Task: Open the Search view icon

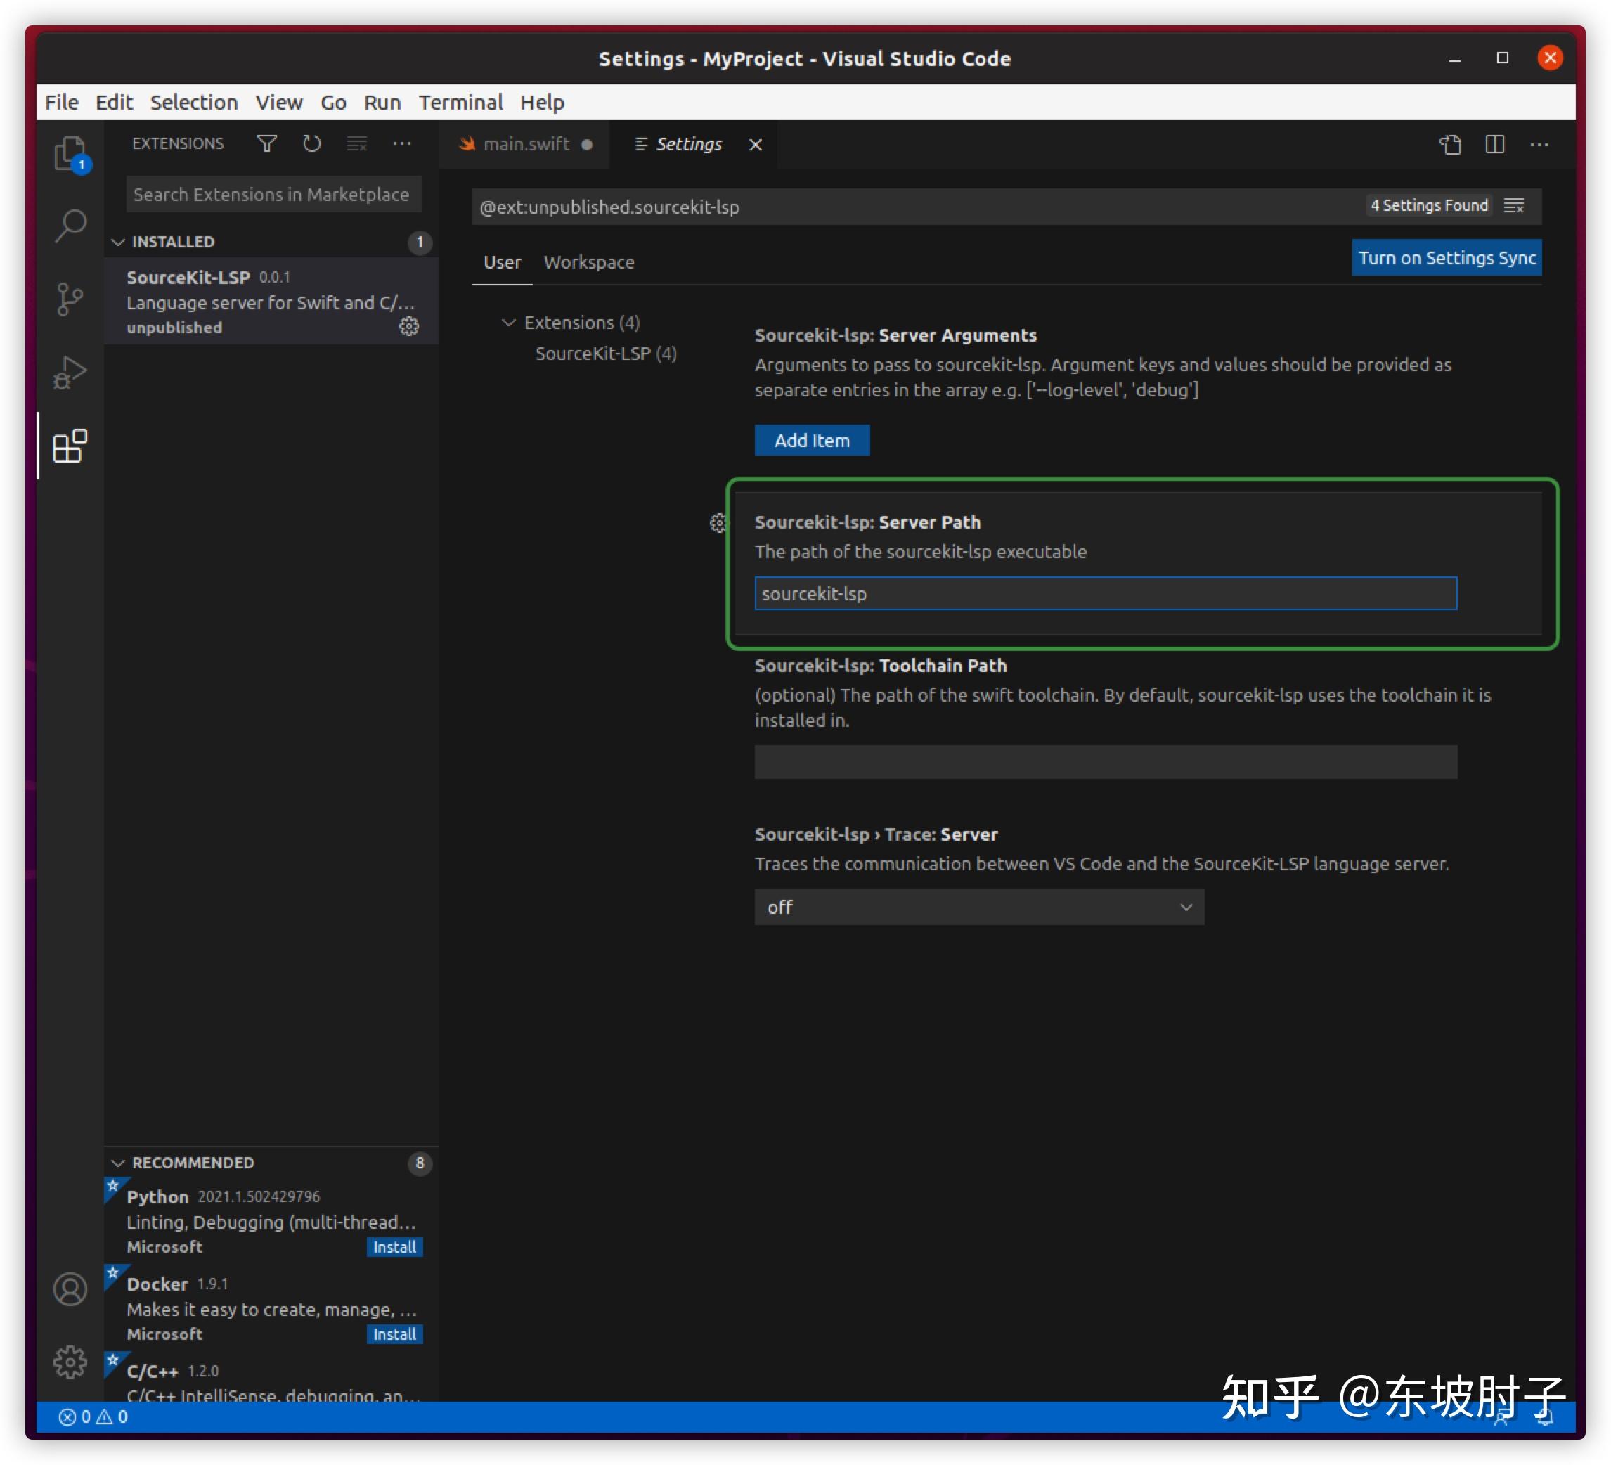Action: tap(70, 226)
